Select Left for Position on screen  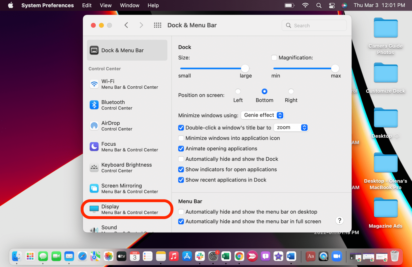tap(238, 91)
